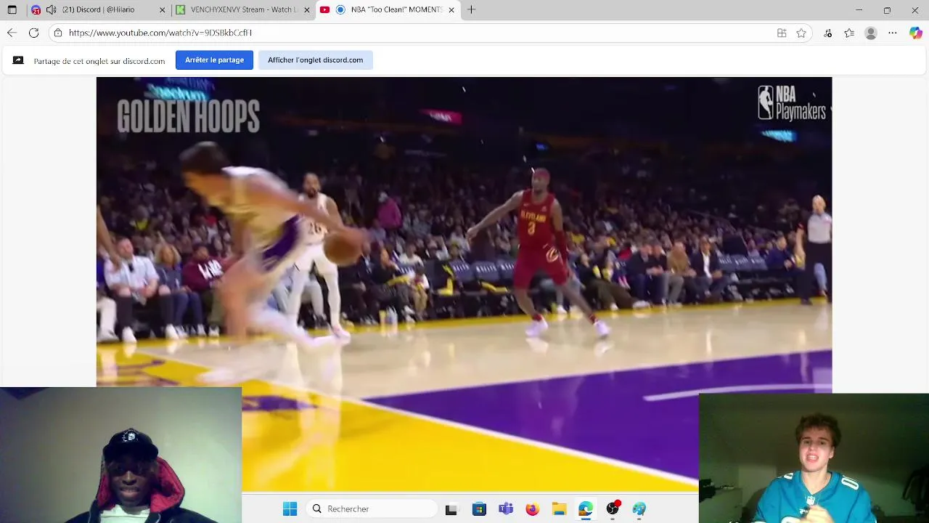Open the Favorites list icon
The width and height of the screenshot is (929, 523).
point(849,33)
